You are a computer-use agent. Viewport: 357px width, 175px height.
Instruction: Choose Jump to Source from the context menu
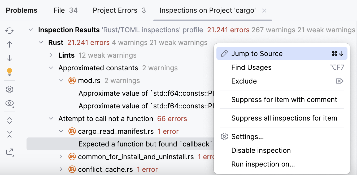(256, 53)
